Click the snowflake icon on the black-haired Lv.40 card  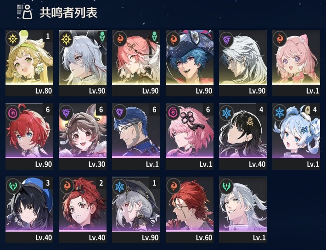226,112
